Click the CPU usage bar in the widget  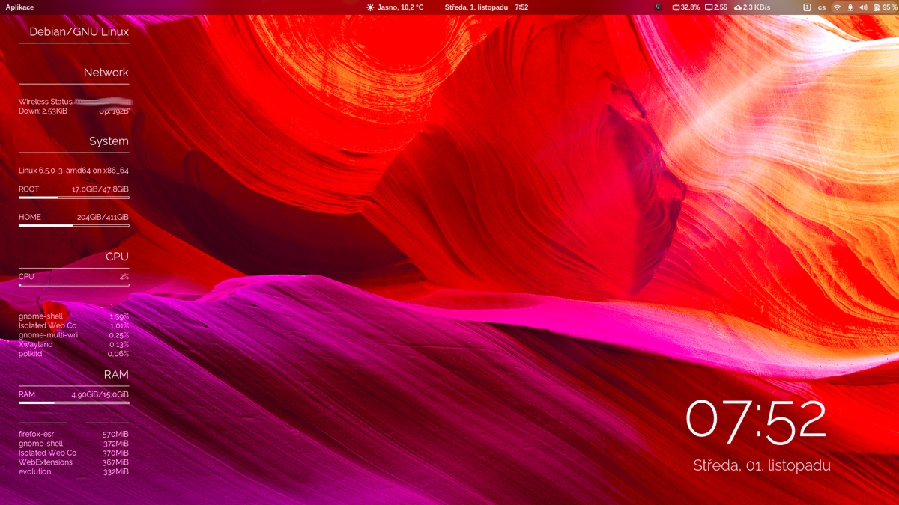73,284
